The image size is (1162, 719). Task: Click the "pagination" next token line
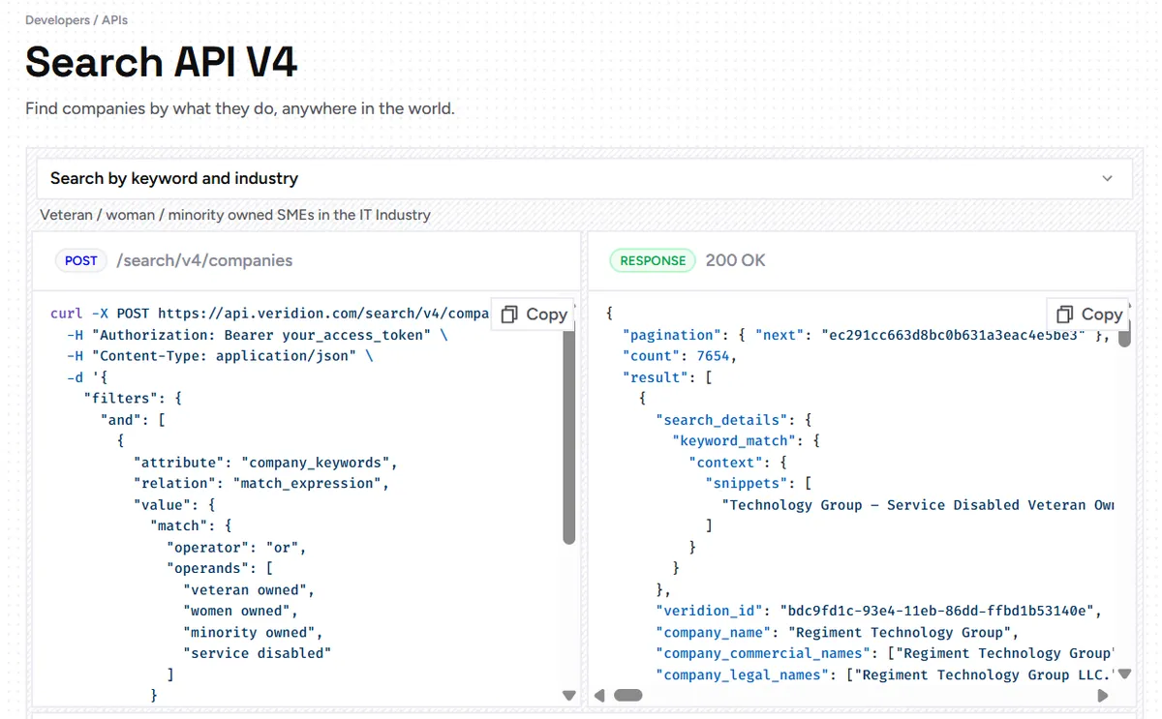pos(867,335)
